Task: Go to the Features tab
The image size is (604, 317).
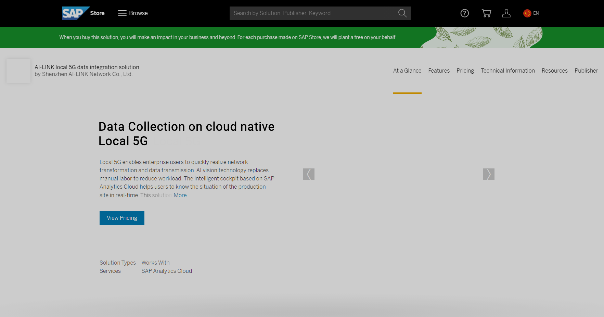Action: coord(439,71)
